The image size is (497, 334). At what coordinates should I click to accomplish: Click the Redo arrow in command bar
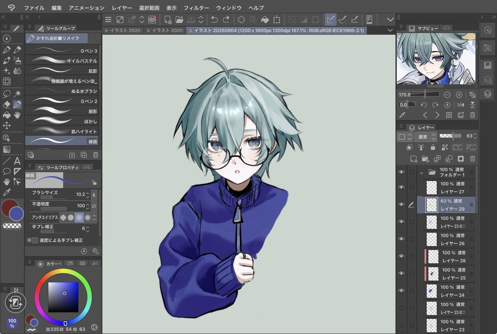point(226,19)
